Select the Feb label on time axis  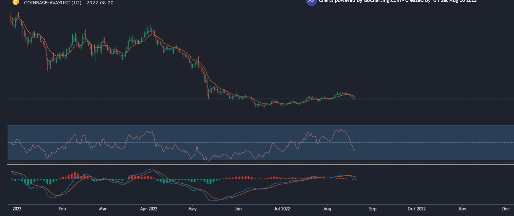click(62, 209)
